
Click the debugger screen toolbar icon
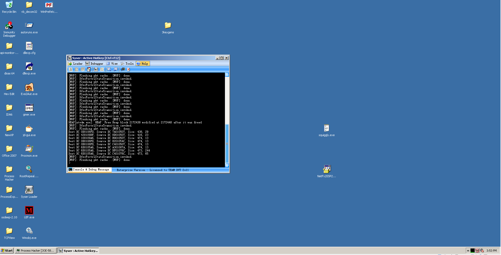pos(96,69)
